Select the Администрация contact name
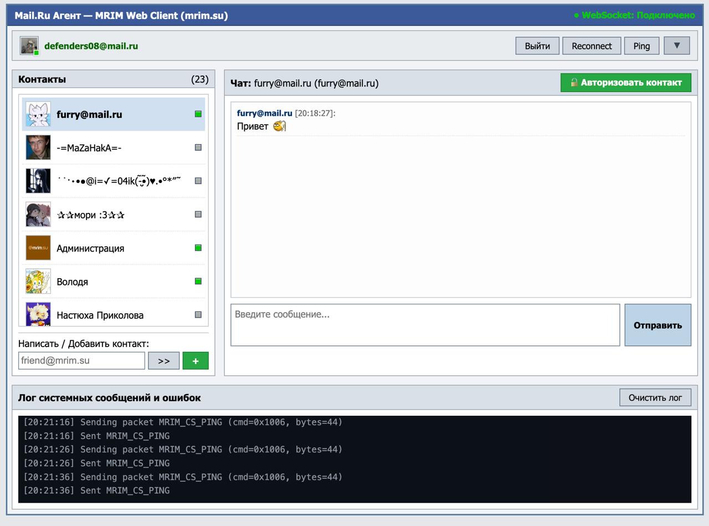This screenshot has height=526, width=709. point(90,248)
